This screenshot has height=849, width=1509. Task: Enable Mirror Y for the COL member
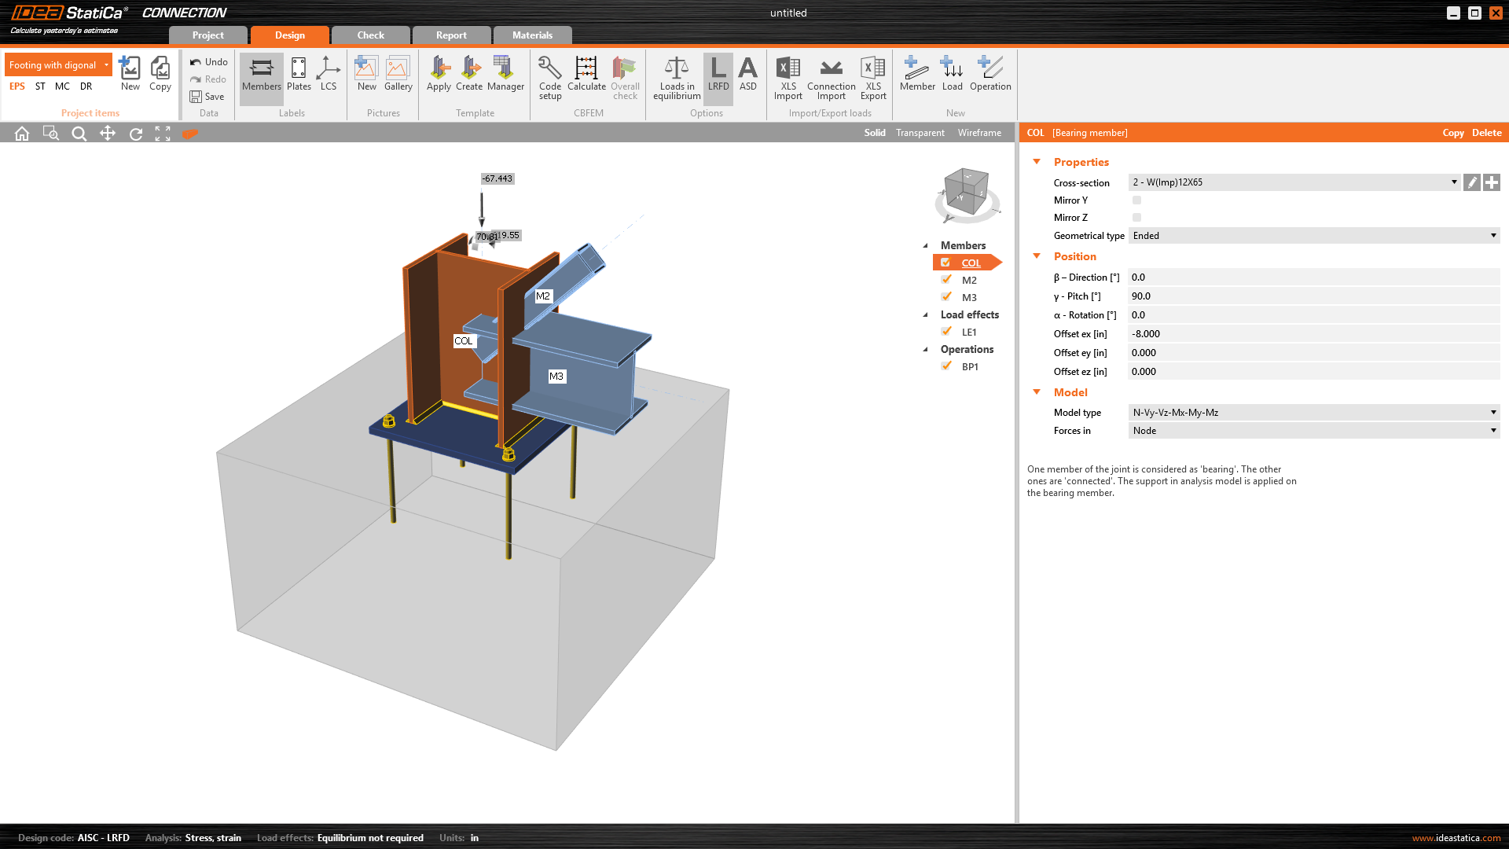[x=1137, y=200]
